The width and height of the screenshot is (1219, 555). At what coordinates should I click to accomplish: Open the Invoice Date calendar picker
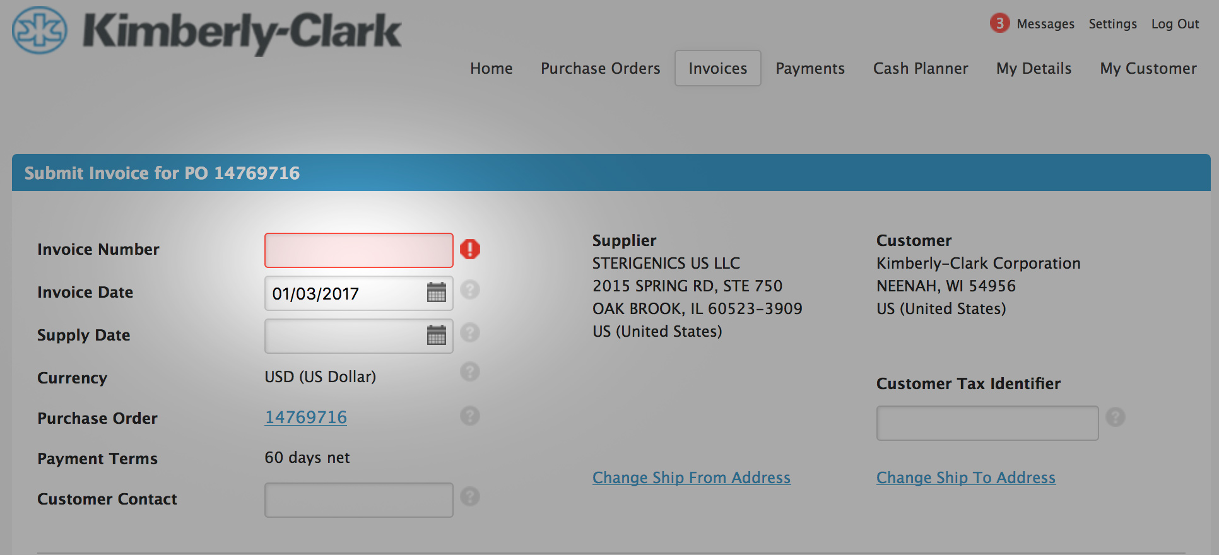pyautogui.click(x=437, y=293)
